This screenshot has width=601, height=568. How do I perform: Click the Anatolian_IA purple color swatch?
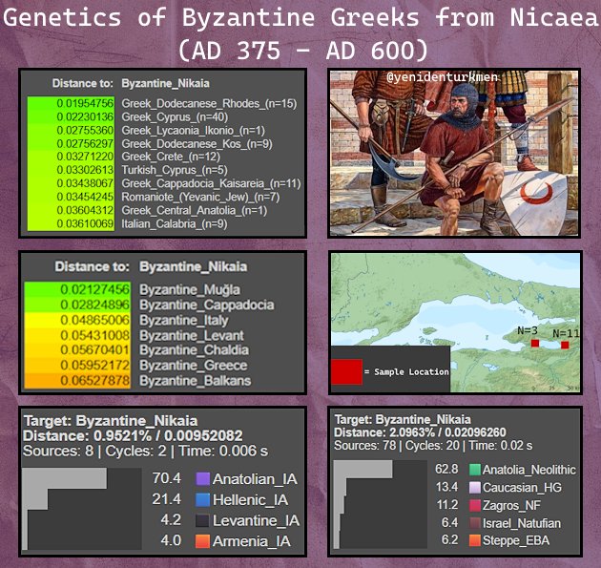(202, 478)
